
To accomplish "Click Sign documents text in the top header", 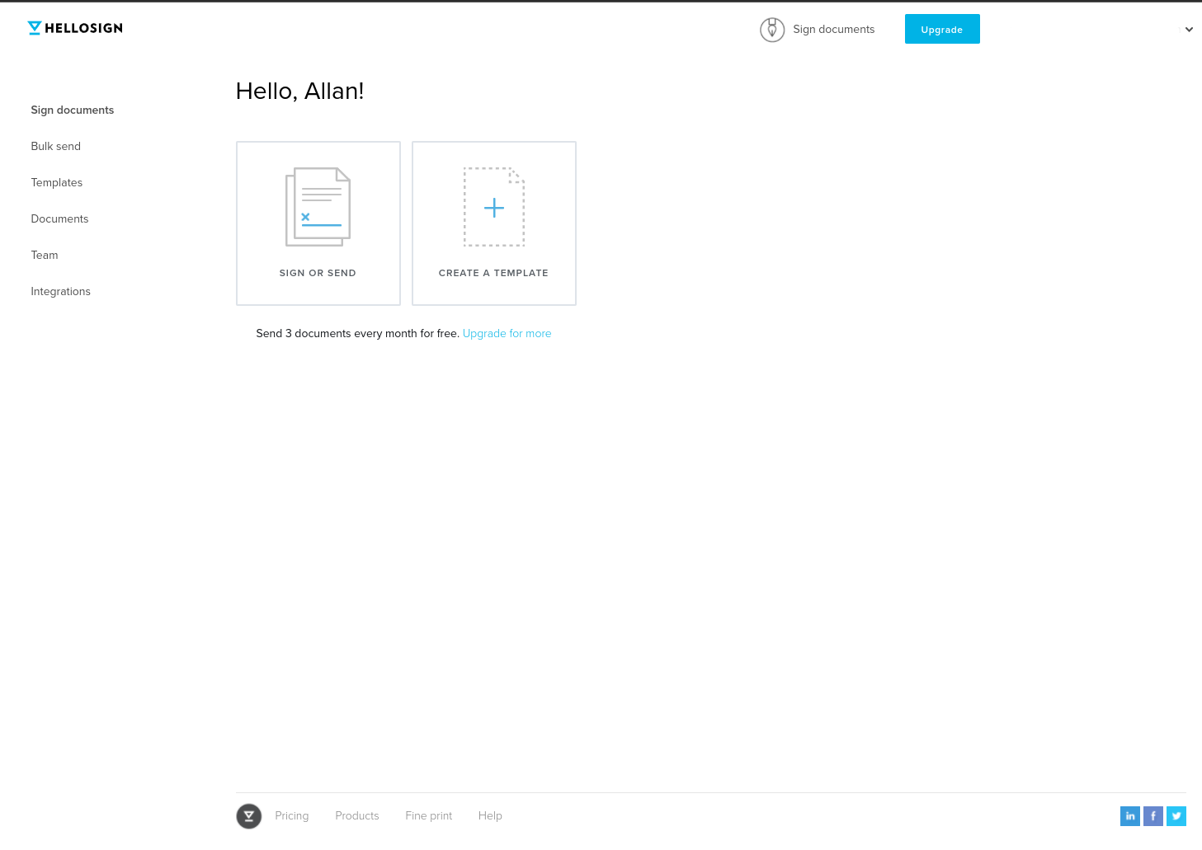I will tap(833, 29).
